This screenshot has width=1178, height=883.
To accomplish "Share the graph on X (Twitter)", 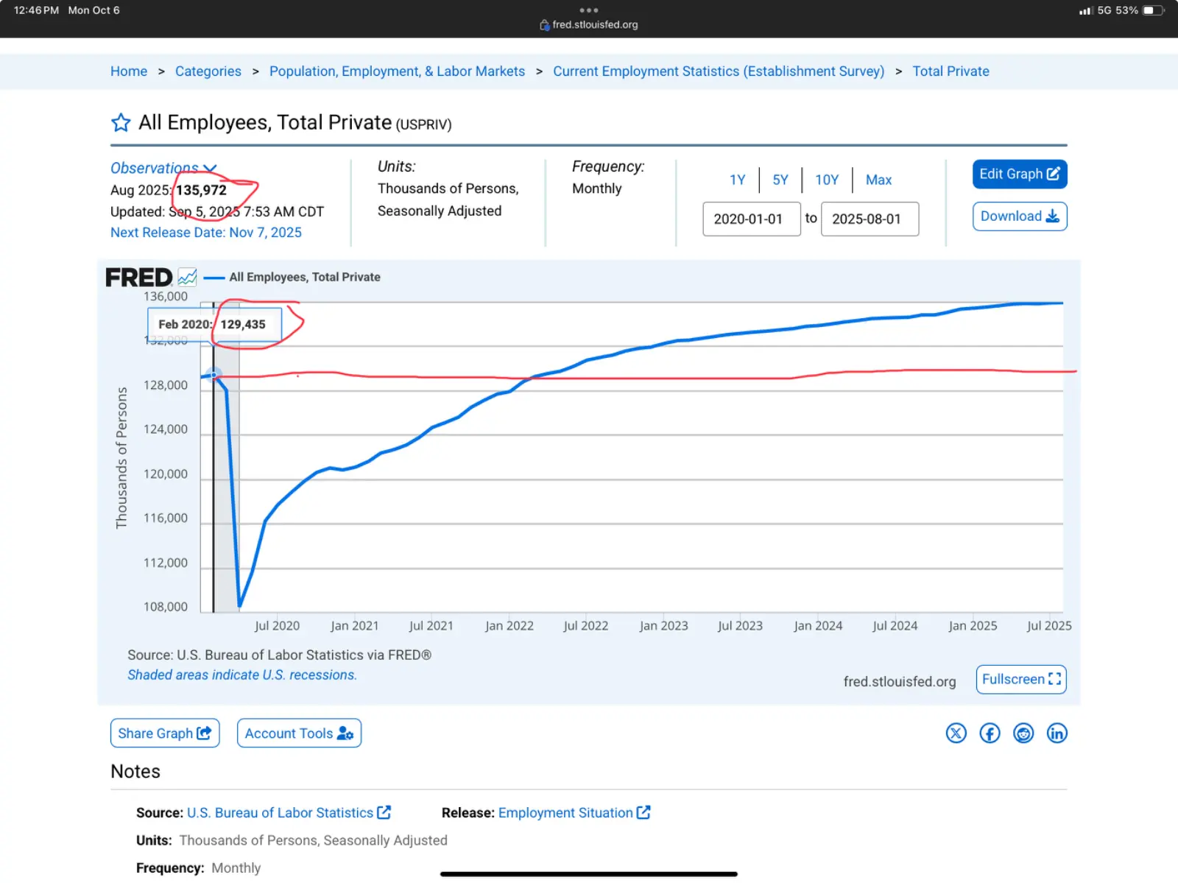I will pos(956,733).
